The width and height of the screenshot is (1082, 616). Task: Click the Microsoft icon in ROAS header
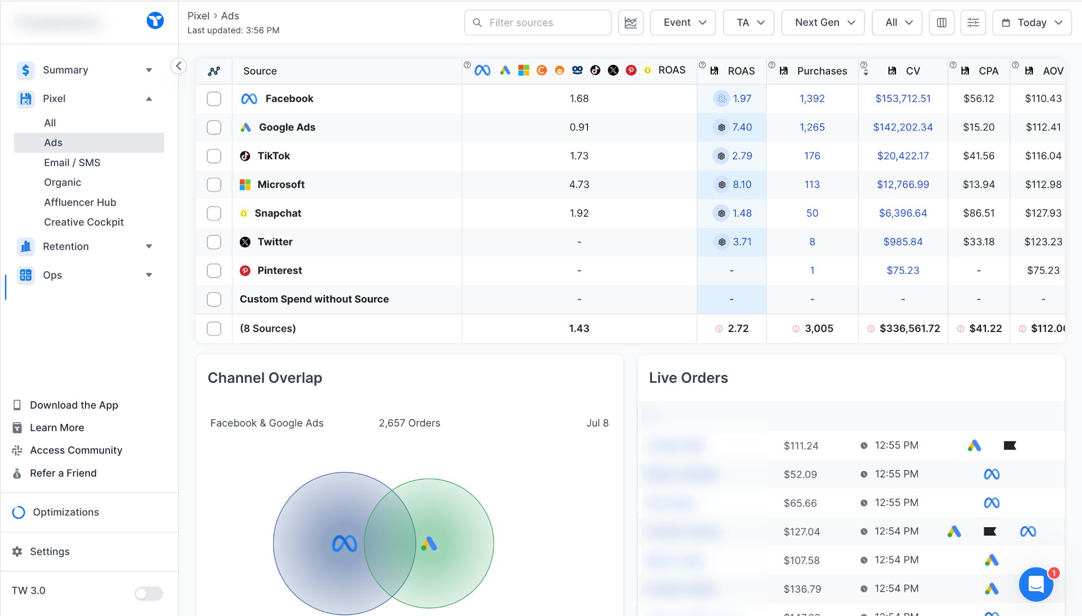point(524,70)
